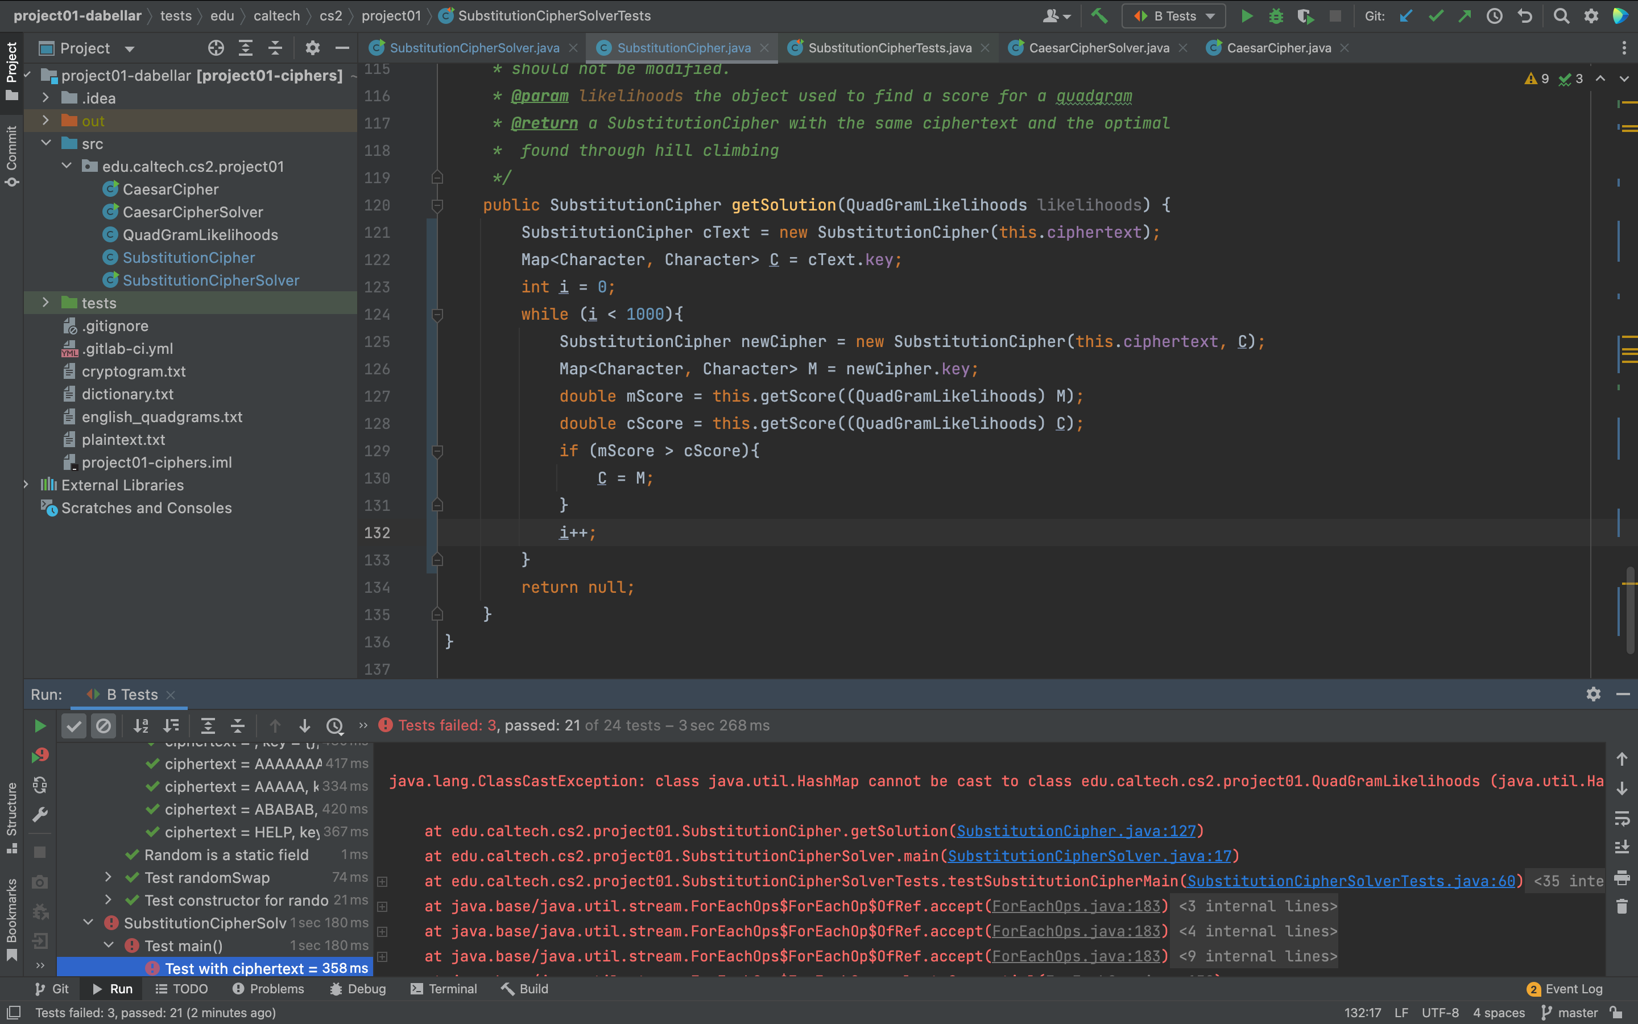Image resolution: width=1638 pixels, height=1024 pixels.
Task: Click Git Update Project arrow icon
Action: (1406, 15)
